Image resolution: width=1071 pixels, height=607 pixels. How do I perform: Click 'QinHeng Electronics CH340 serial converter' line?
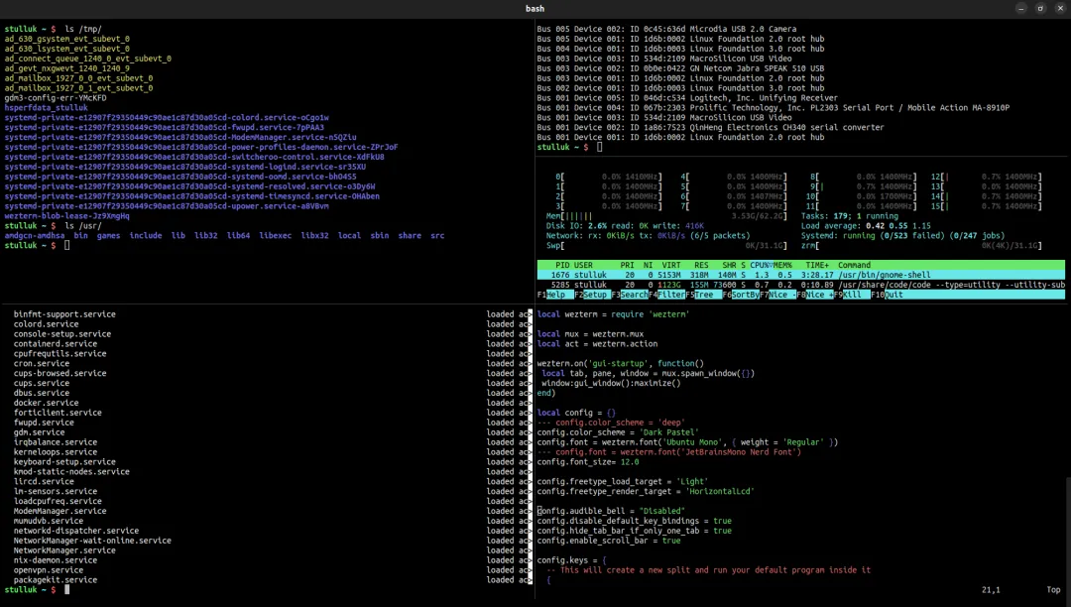pos(710,128)
